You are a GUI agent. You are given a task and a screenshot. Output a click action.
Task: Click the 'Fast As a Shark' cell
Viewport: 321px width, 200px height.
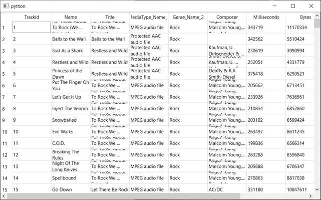[x=71, y=51]
